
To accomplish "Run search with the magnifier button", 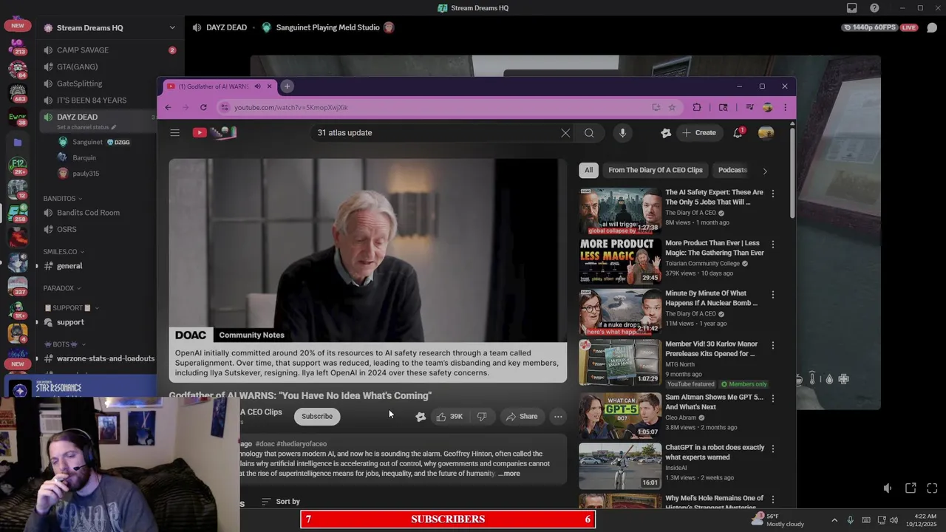I will pos(589,133).
